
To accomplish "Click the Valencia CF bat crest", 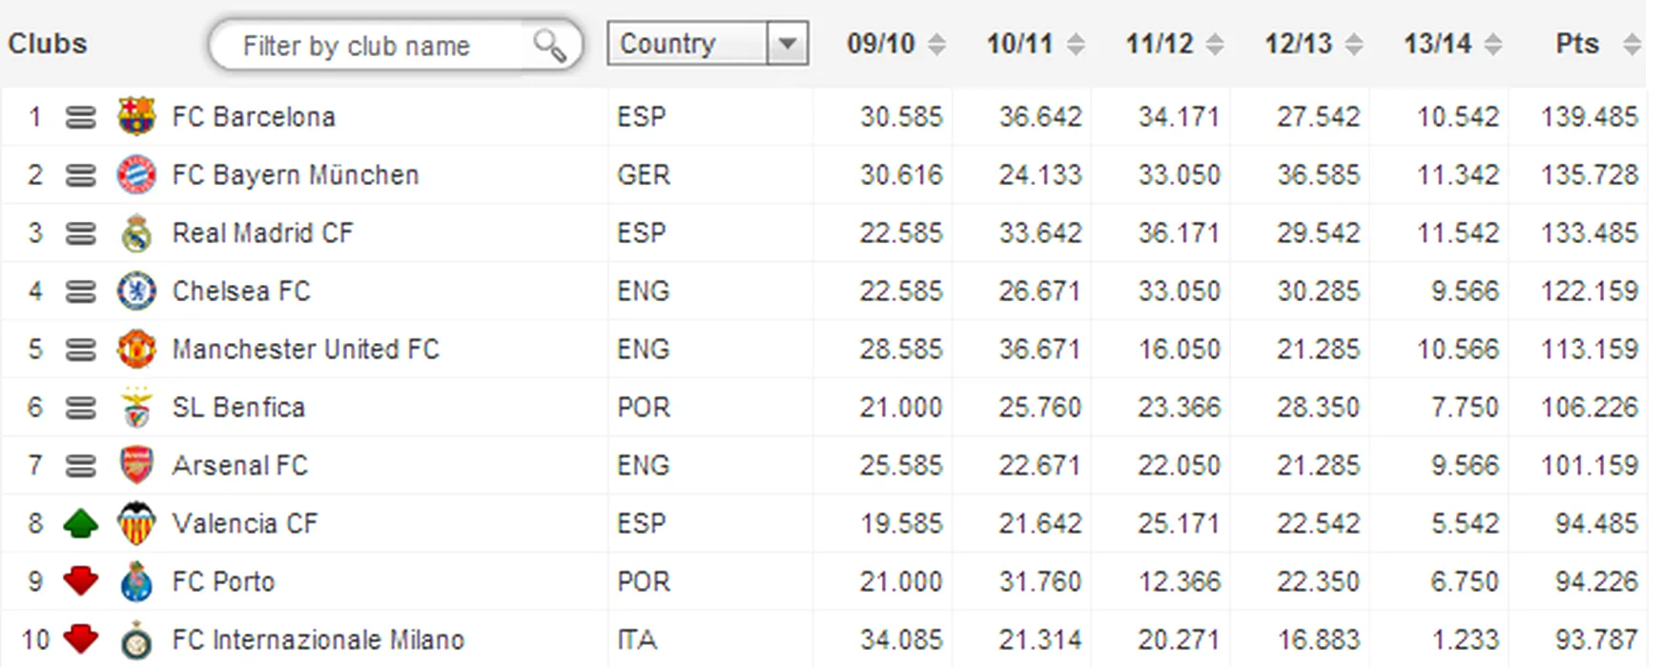I will point(136,524).
